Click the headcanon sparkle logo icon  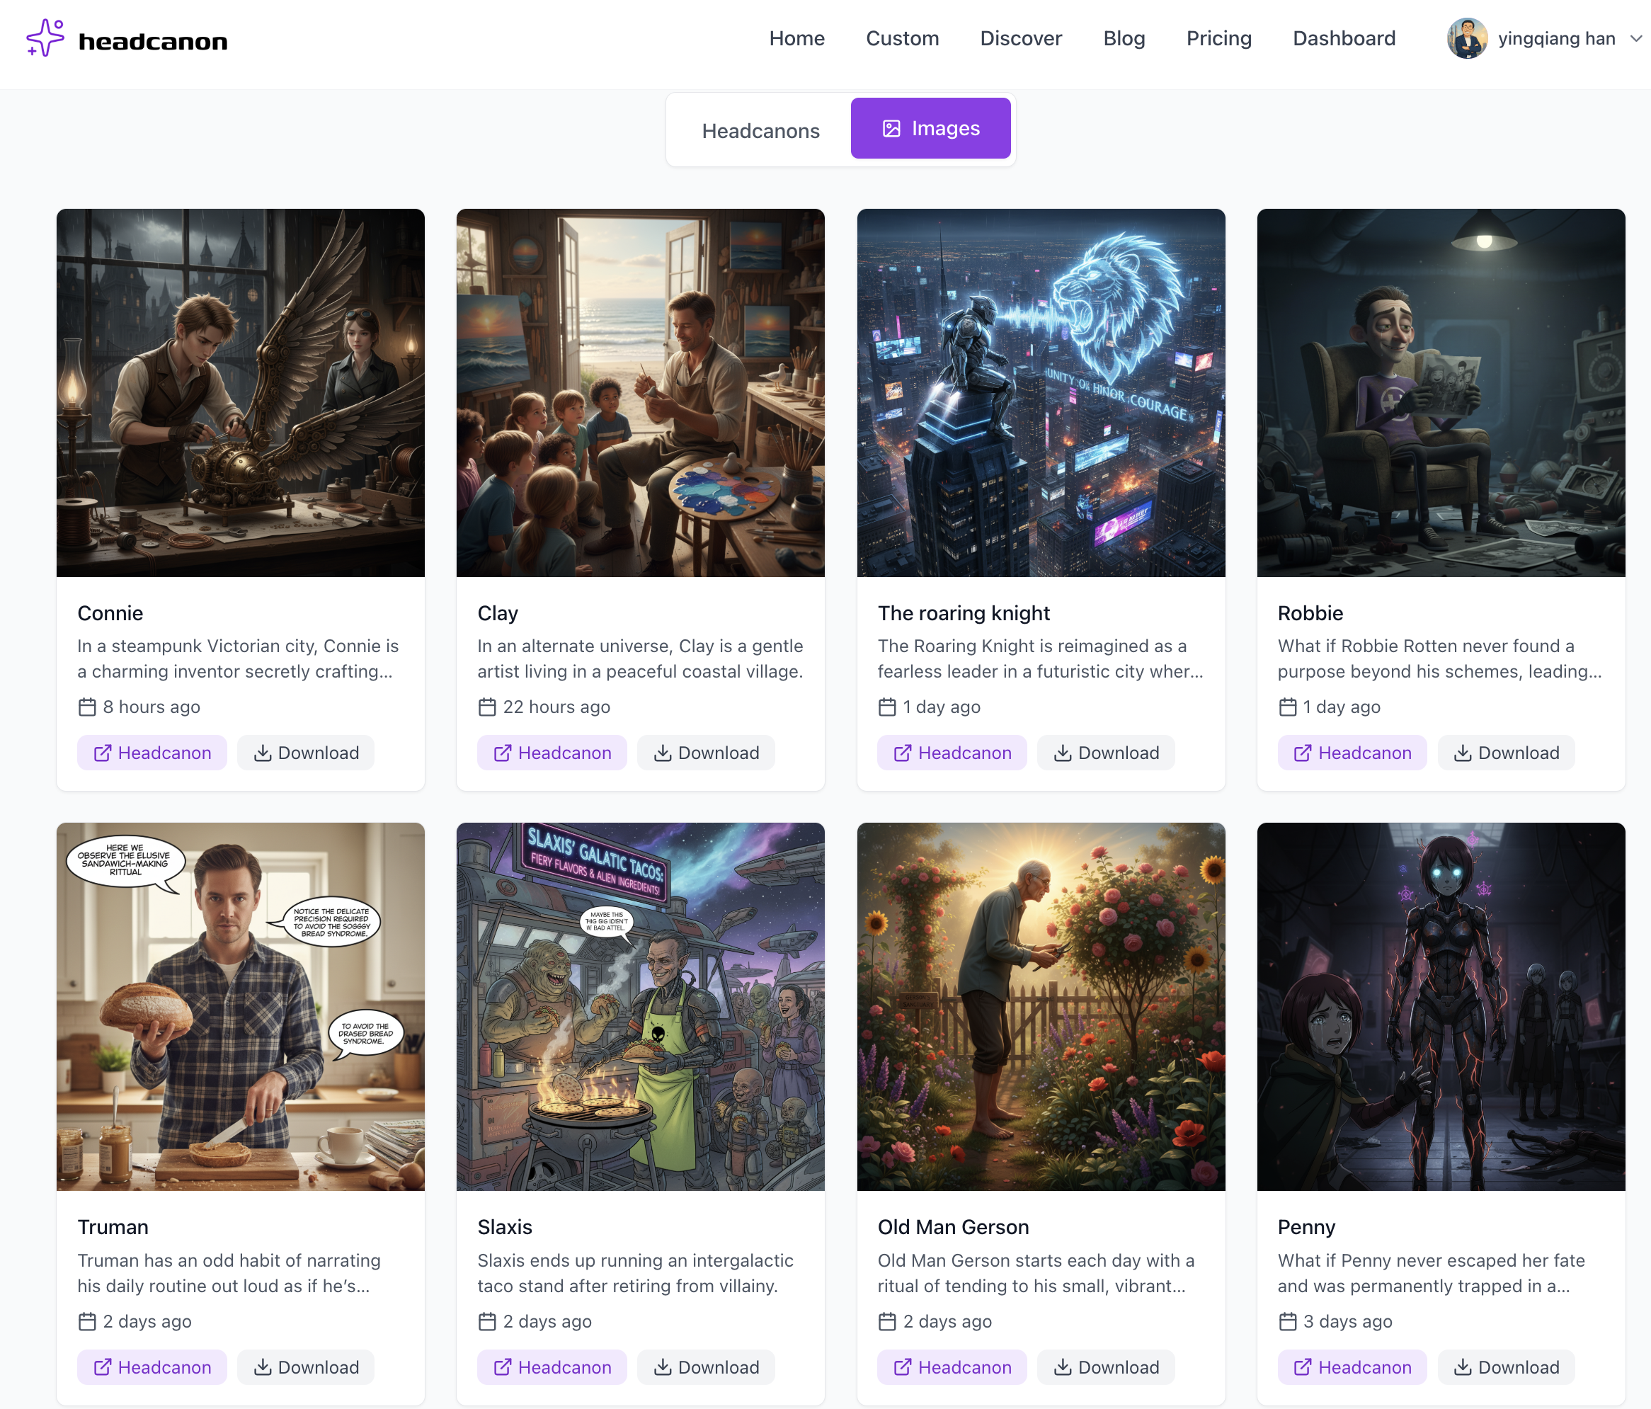(45, 38)
